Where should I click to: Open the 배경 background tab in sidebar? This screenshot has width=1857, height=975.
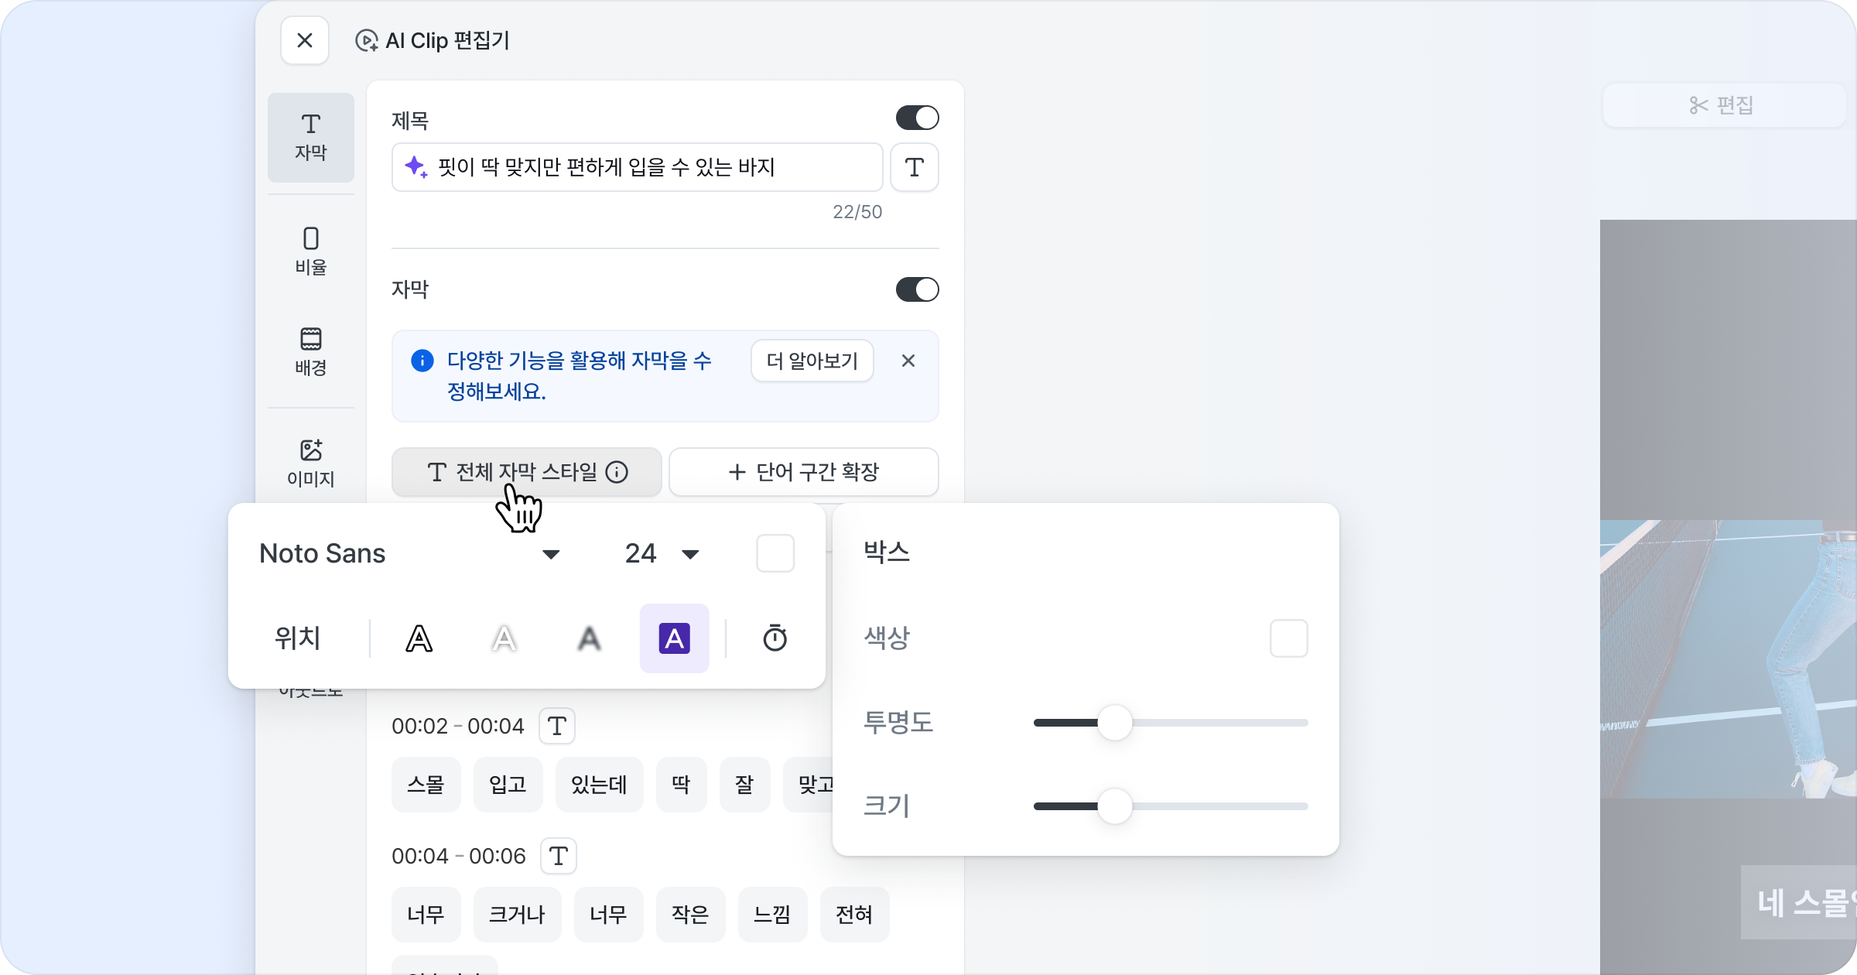pyautogui.click(x=311, y=351)
